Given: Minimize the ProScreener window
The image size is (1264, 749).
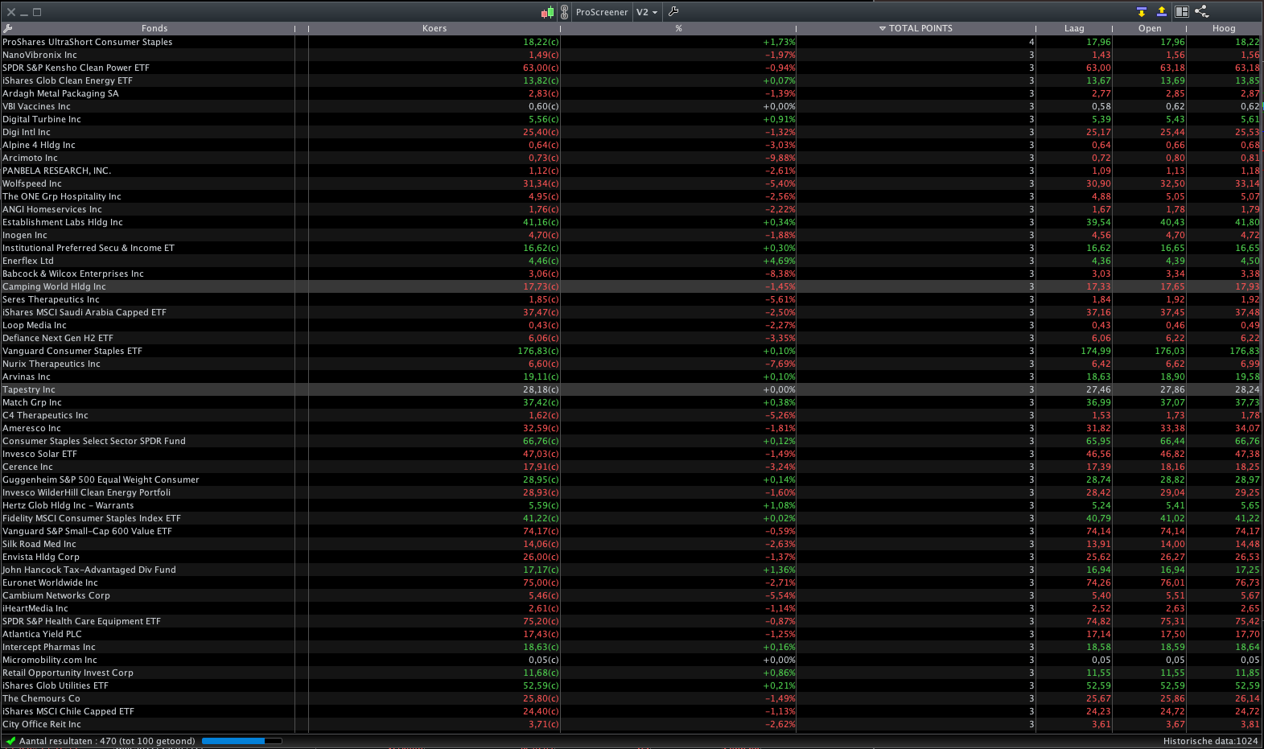Looking at the screenshot, I should (24, 12).
